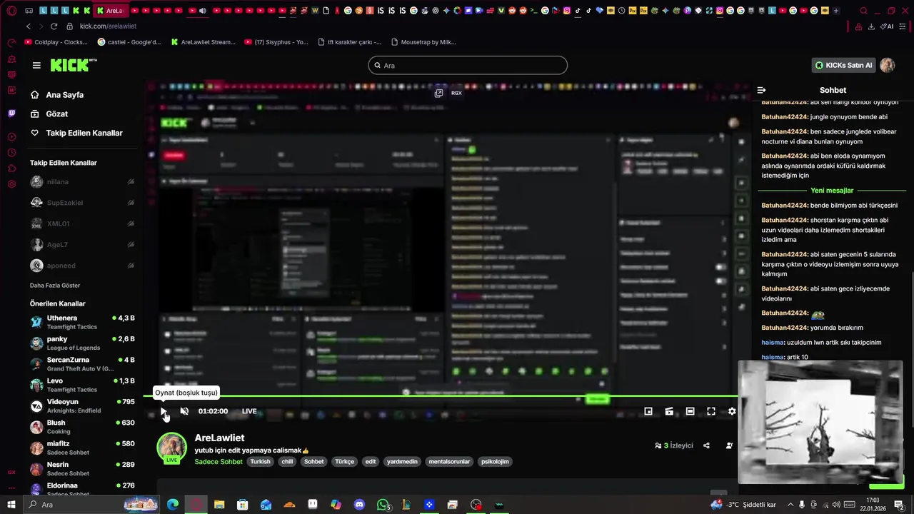Open Twitch icon in browser sidebar
This screenshot has height=514, width=914.
pos(11,114)
